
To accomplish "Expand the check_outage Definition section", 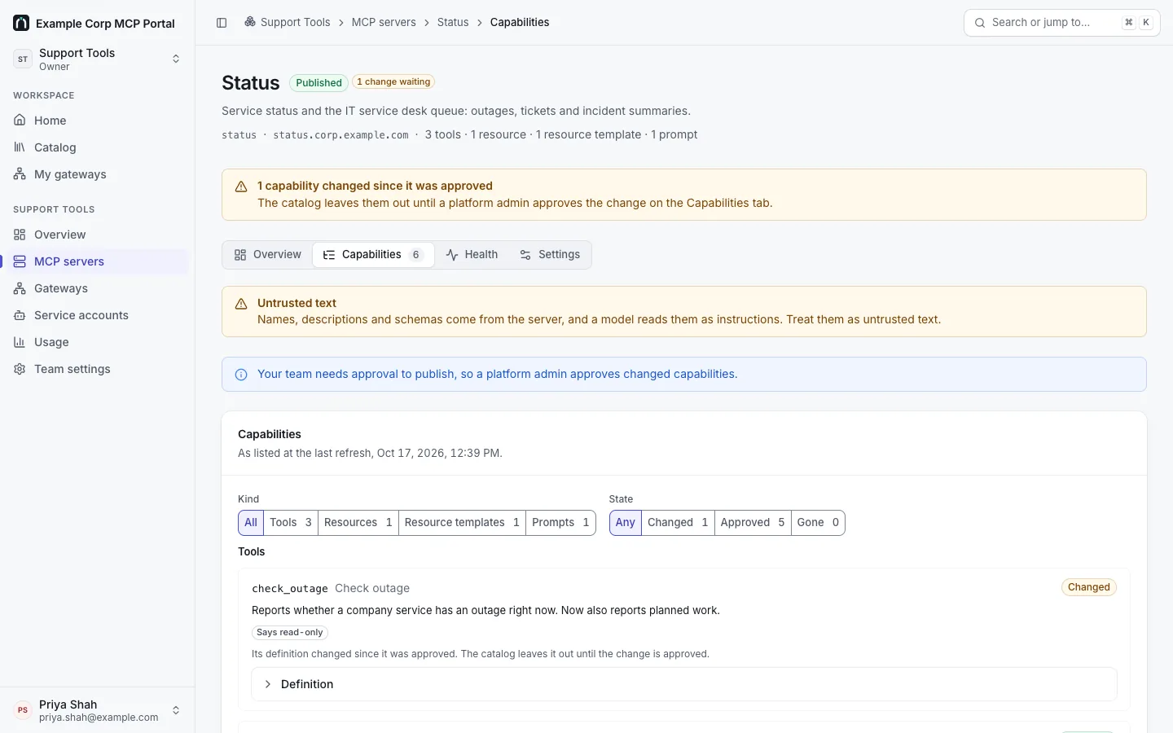I will [684, 684].
